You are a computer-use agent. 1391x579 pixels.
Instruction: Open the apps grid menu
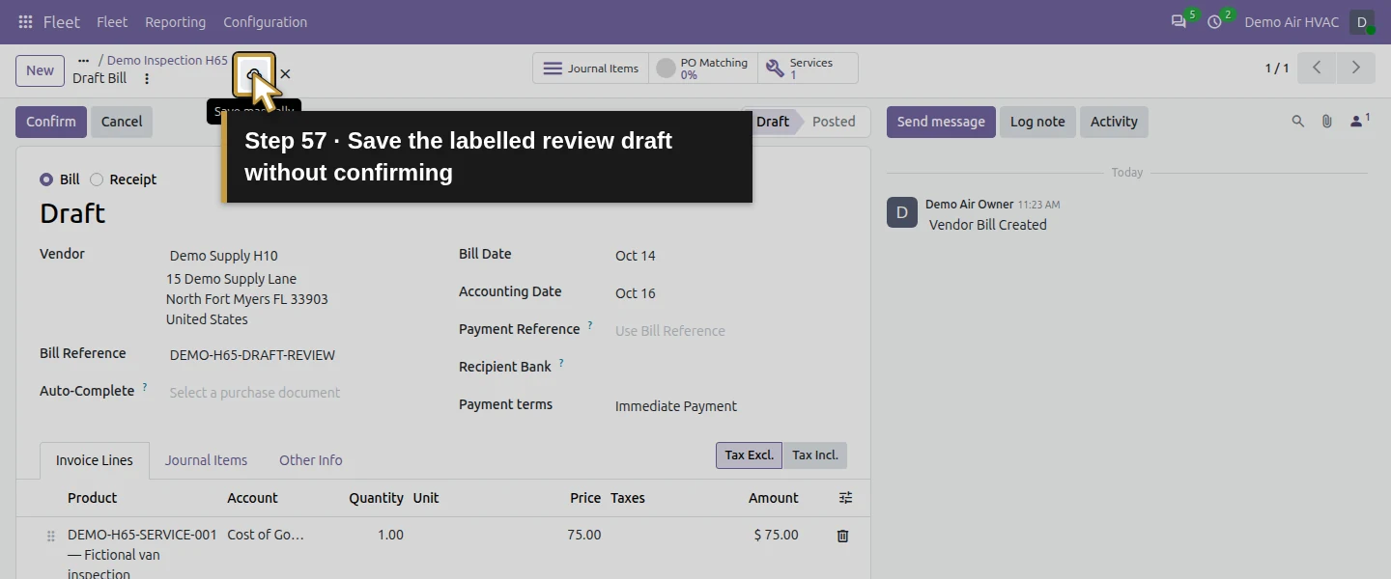pos(25,21)
